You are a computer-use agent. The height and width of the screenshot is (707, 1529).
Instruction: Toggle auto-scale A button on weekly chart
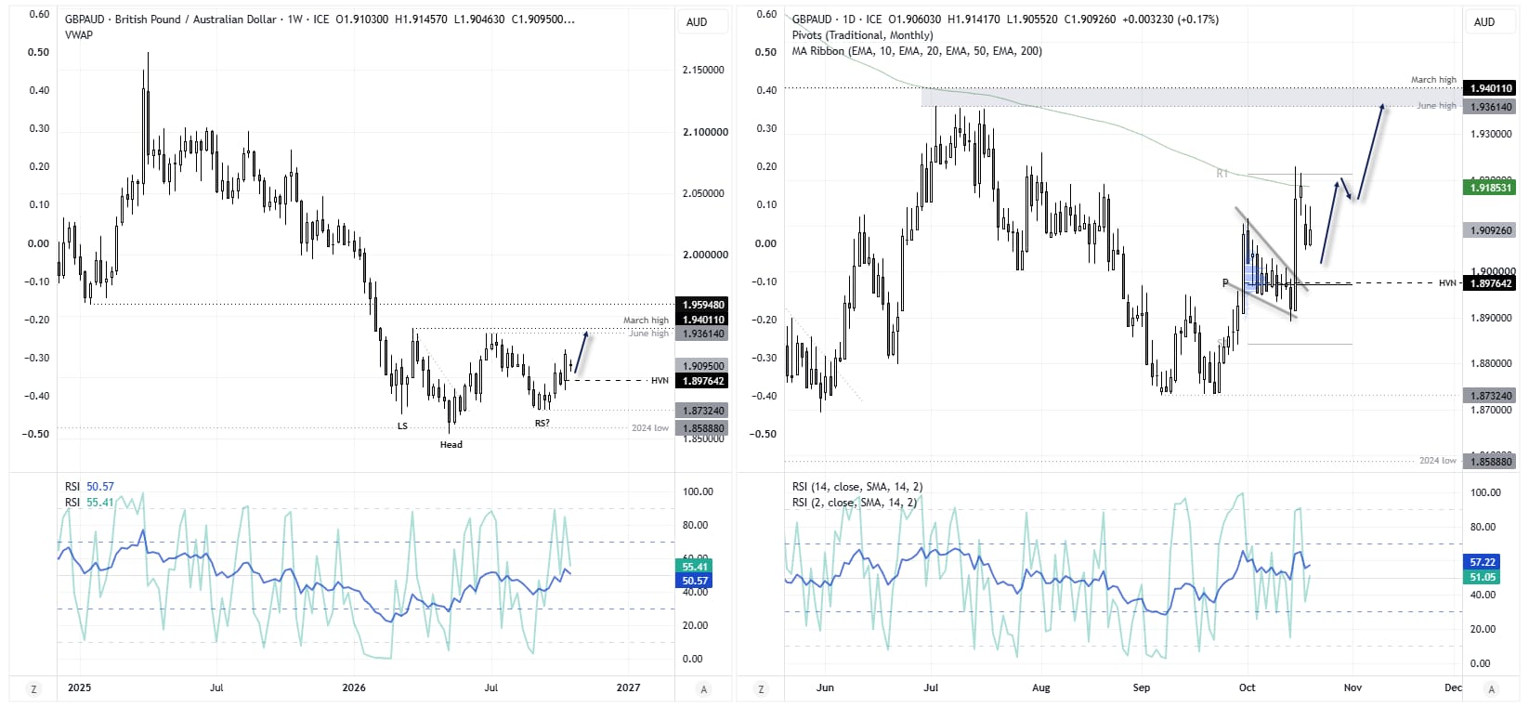(x=704, y=688)
